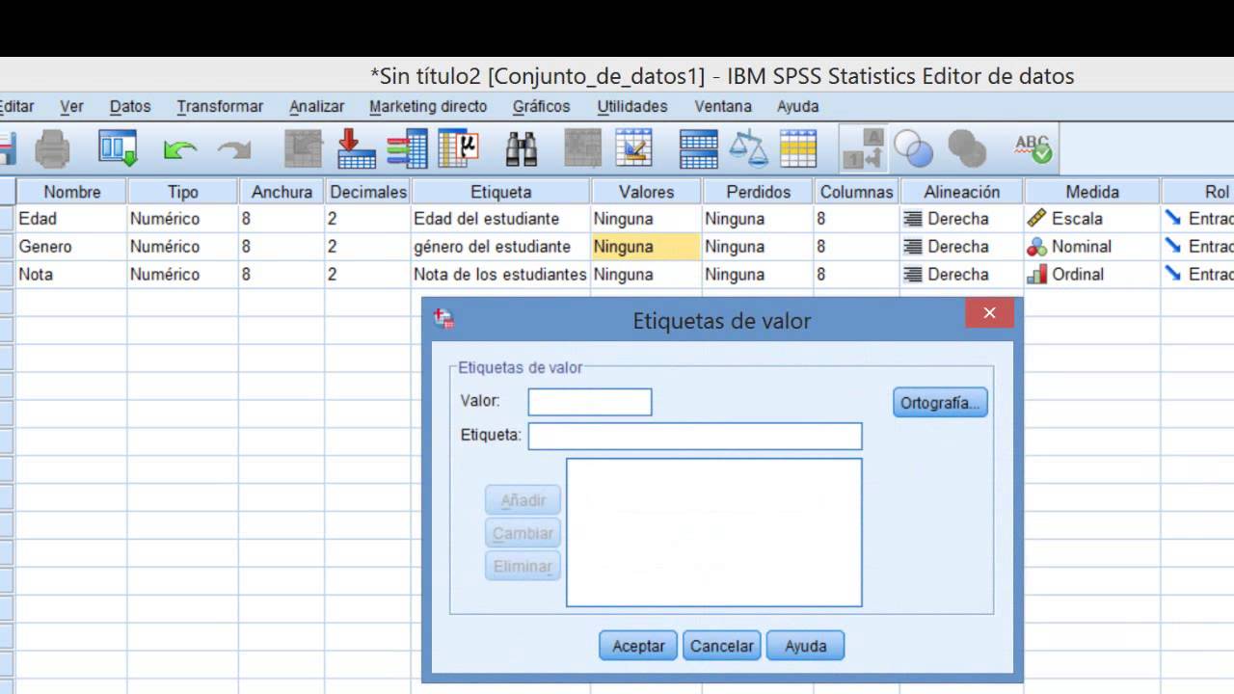Click 'Edad del estudiante' label cell
Screen dimensions: 1234x694
[x=501, y=219]
